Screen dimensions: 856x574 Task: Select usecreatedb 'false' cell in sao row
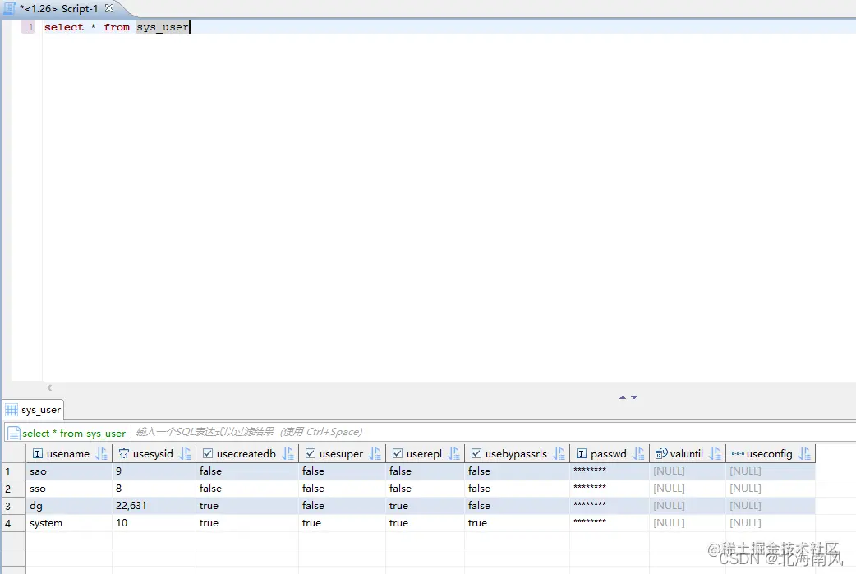247,471
